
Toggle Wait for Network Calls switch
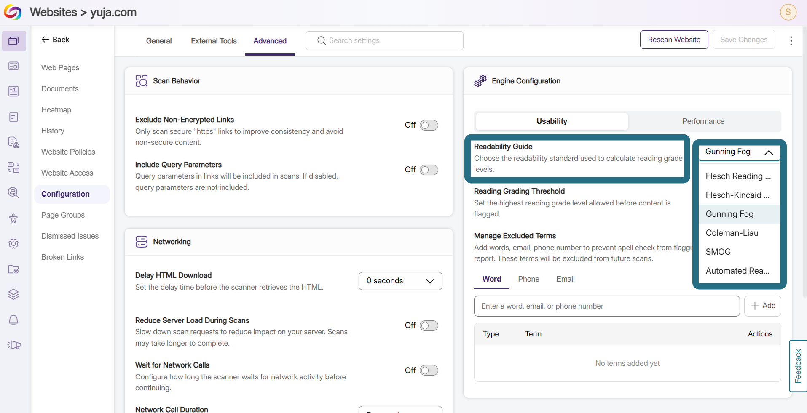(429, 370)
